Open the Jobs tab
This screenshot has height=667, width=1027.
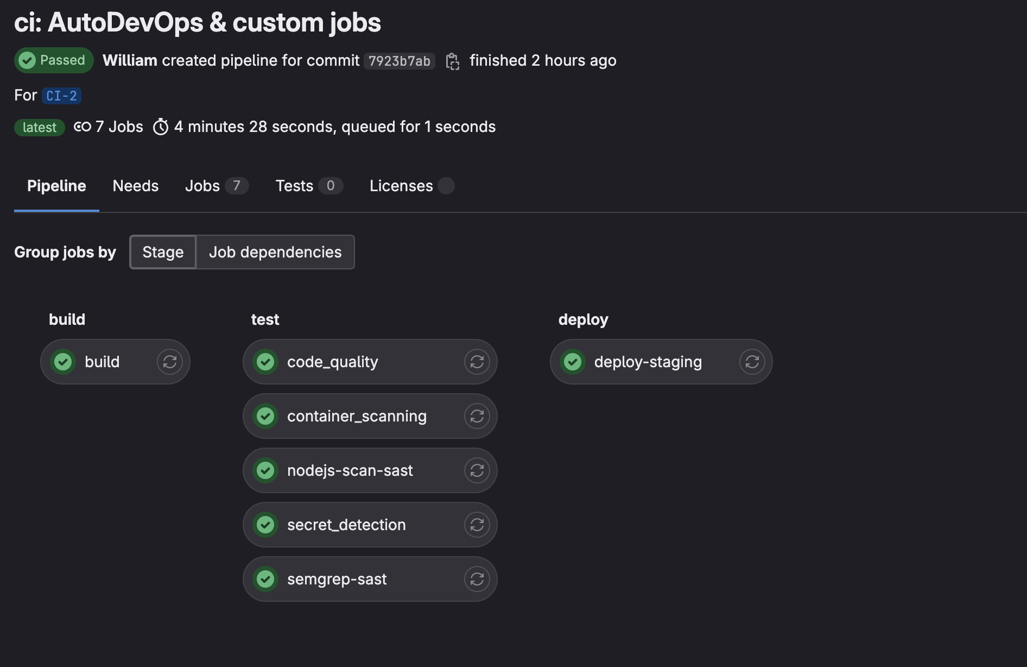coord(217,186)
